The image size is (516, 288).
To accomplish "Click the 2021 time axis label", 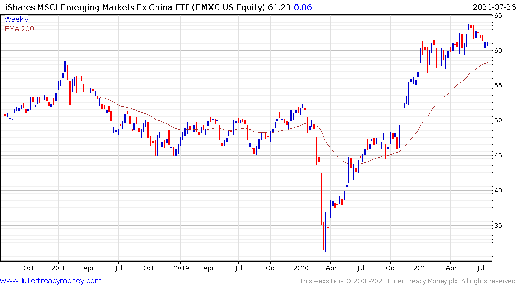I will [421, 268].
